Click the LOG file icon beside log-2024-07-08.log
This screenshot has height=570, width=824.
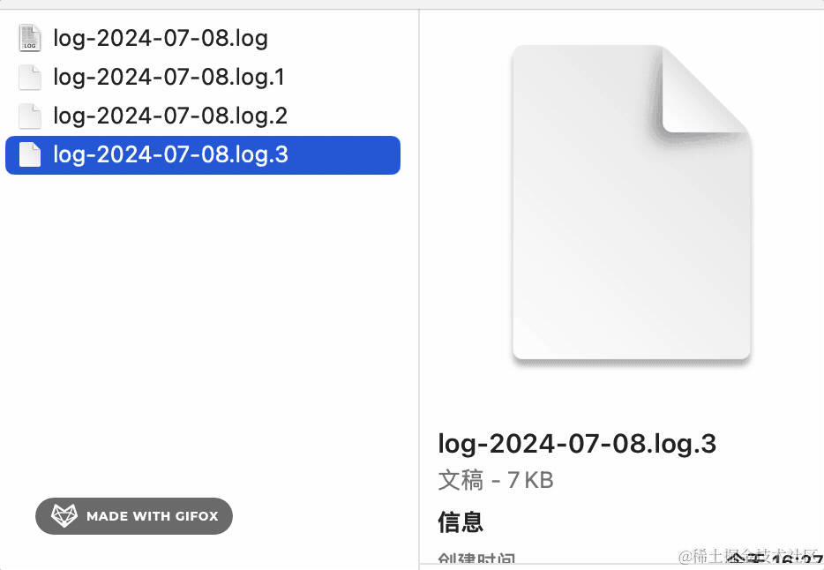point(30,38)
